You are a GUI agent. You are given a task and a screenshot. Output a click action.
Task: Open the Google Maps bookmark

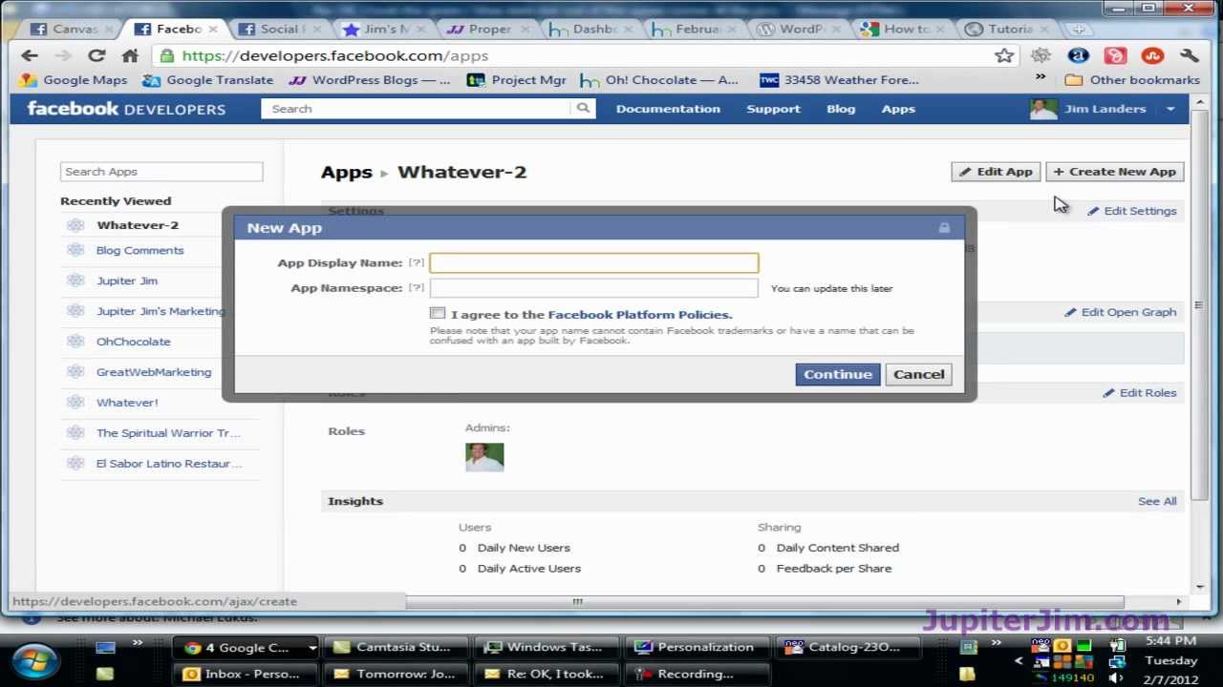(74, 80)
